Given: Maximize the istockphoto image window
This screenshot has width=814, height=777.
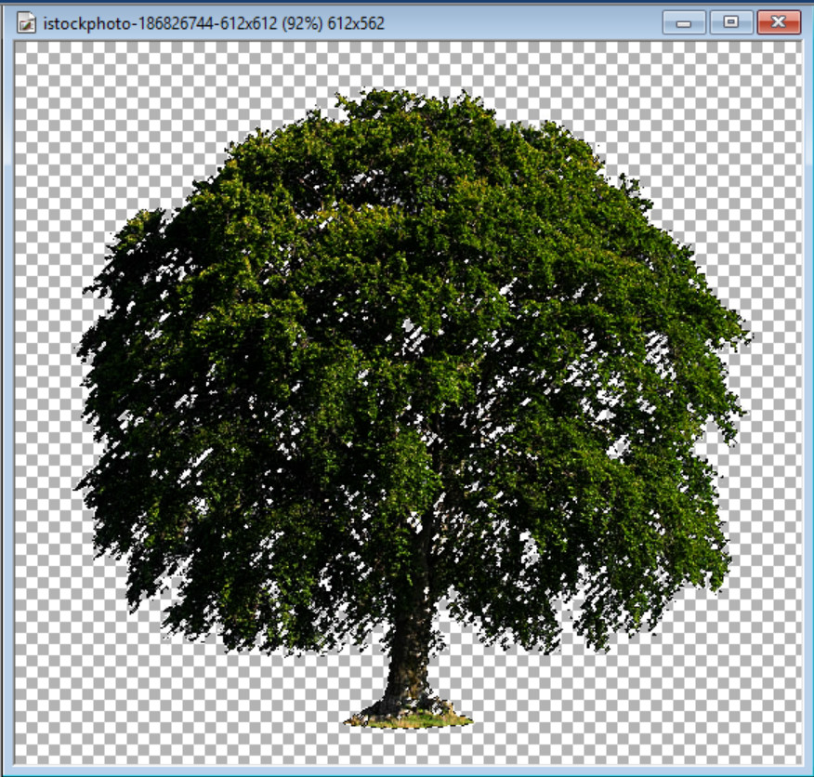Looking at the screenshot, I should click(x=731, y=23).
